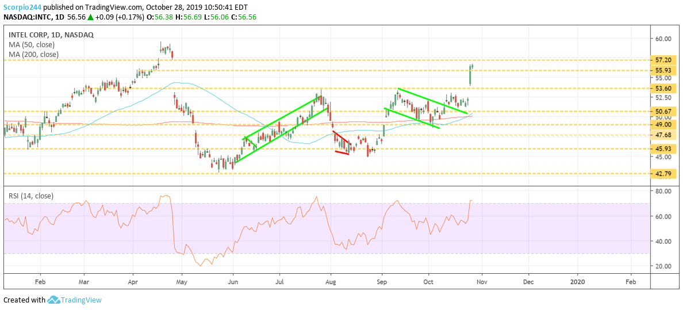The height and width of the screenshot is (310, 683).
Task: Click the 20.00 RSI axis value
Action: [662, 266]
